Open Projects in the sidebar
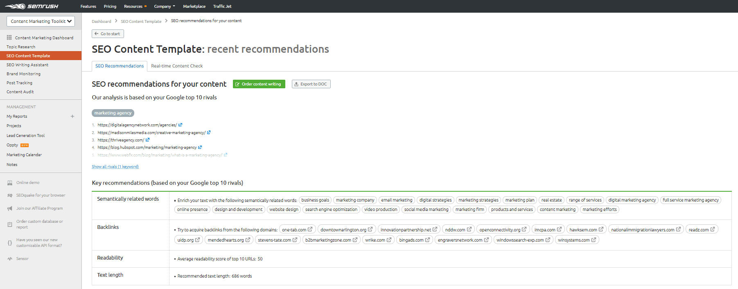 click(14, 125)
